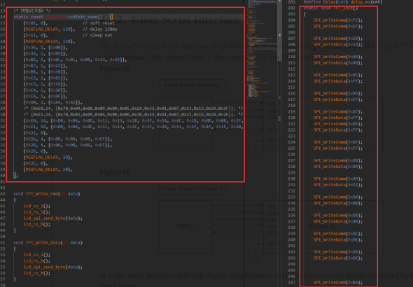Click SPI_WriteComm(0x84) in right editor
Screen dimensions: 413x287
click(338, 57)
